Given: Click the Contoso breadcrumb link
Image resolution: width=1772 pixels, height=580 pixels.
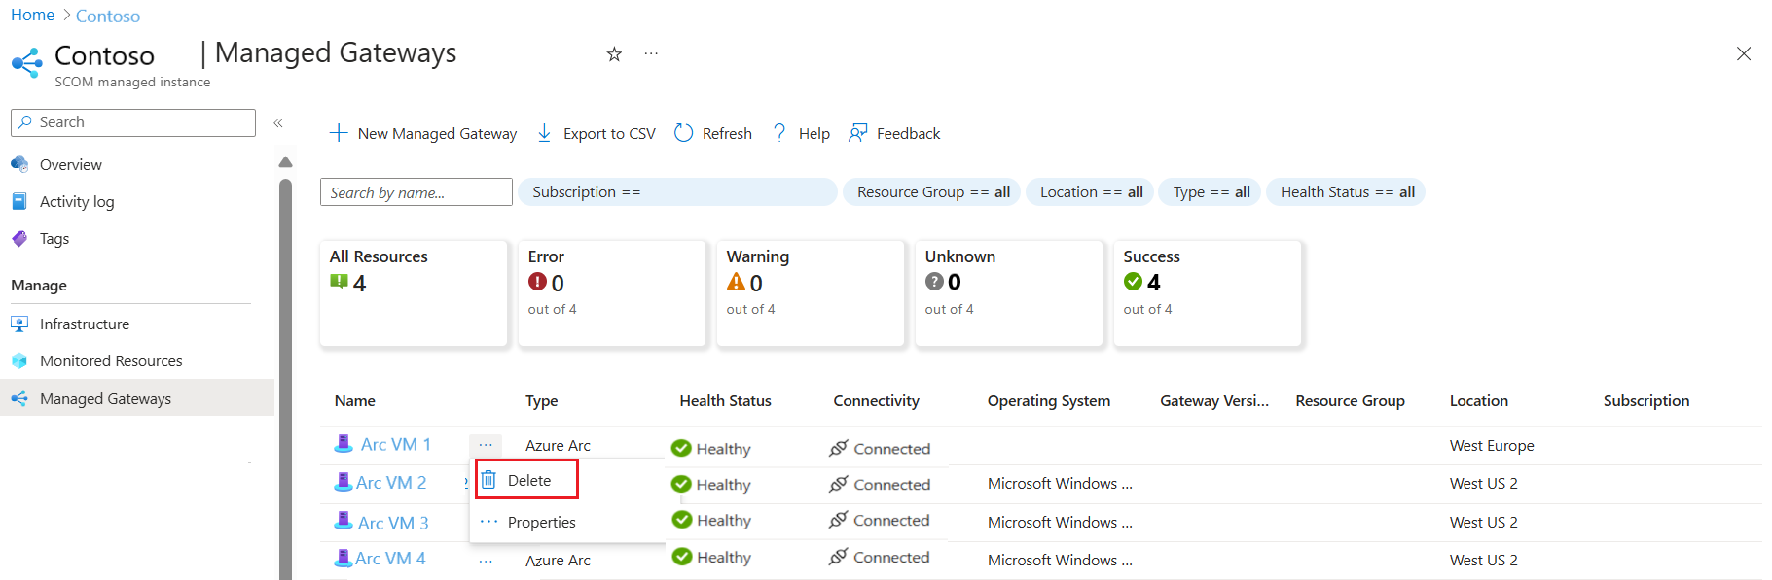Looking at the screenshot, I should click(108, 16).
